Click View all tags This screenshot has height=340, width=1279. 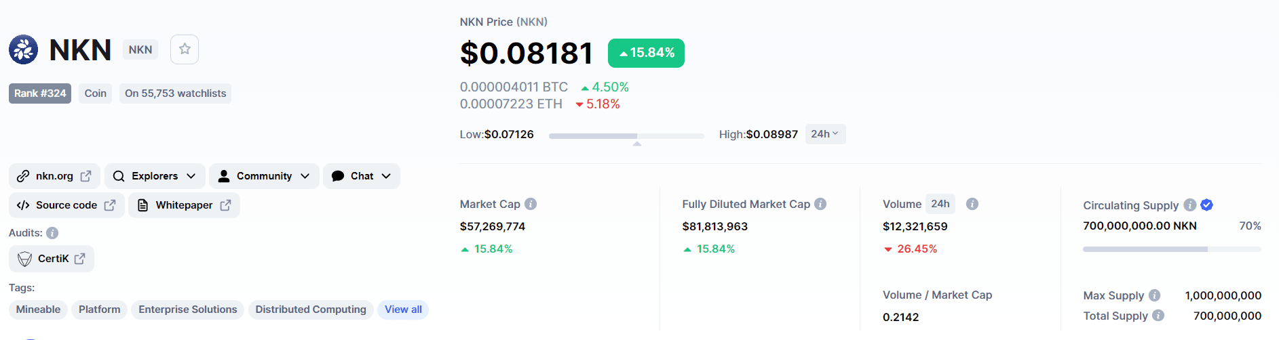pos(403,310)
